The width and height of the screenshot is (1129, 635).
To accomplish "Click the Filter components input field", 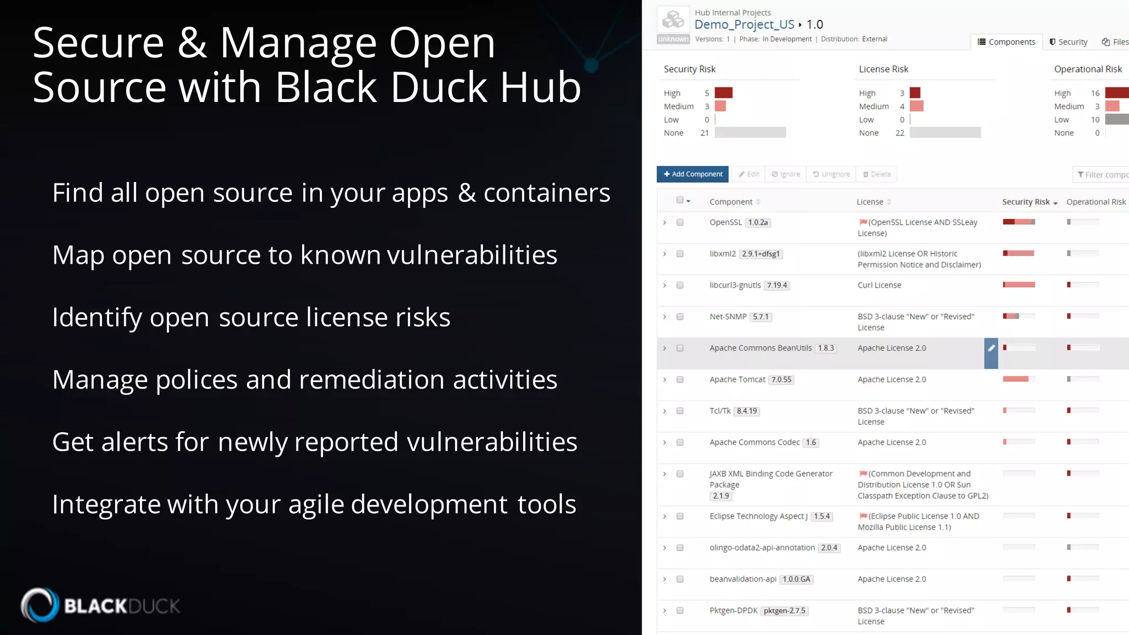I will click(x=1103, y=175).
